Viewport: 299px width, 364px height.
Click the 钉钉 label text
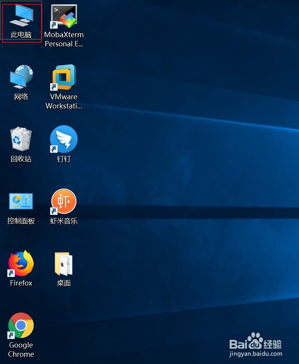64,159
